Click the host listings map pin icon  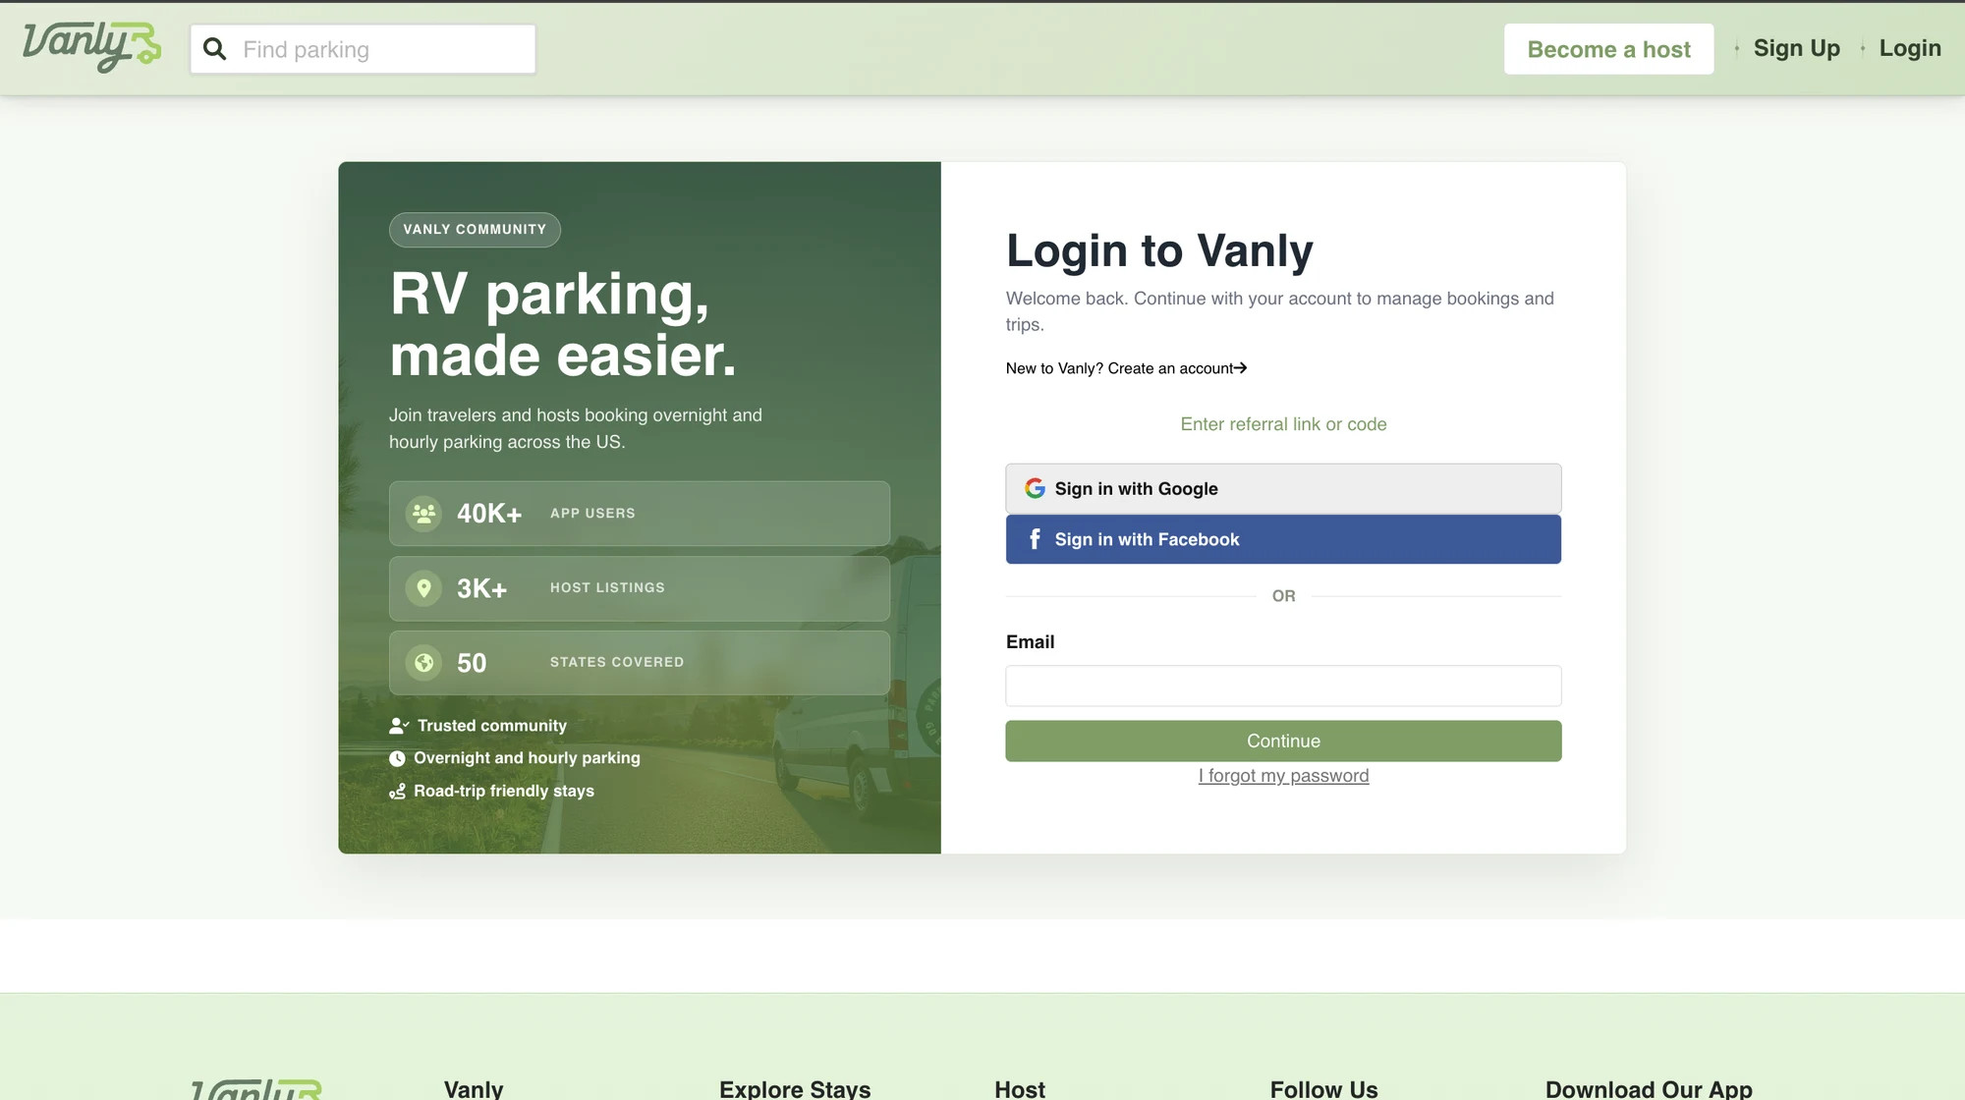[423, 587]
